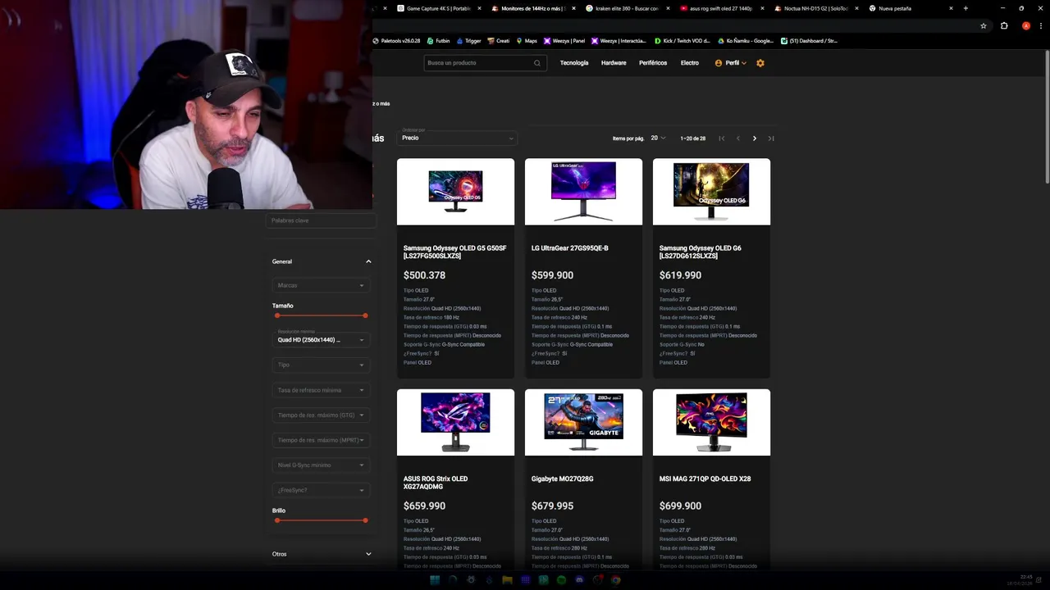The width and height of the screenshot is (1050, 590).
Task: Open the Trigger bookmark
Action: click(x=469, y=41)
